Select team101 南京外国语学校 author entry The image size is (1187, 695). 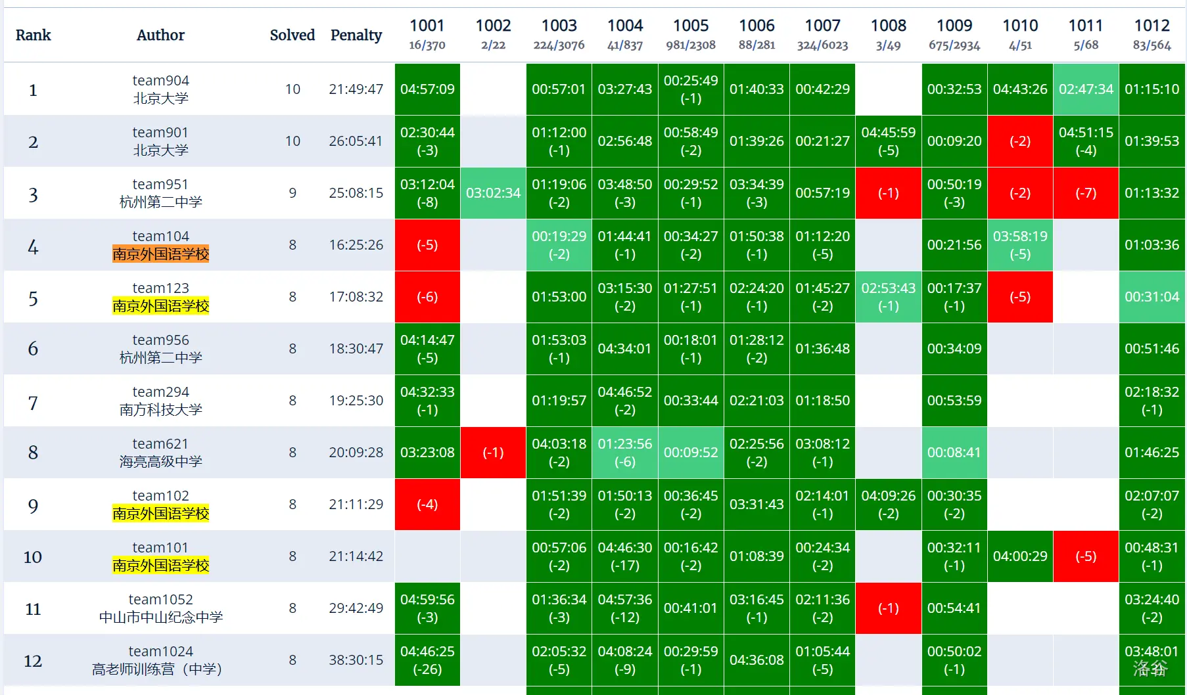[x=160, y=556]
